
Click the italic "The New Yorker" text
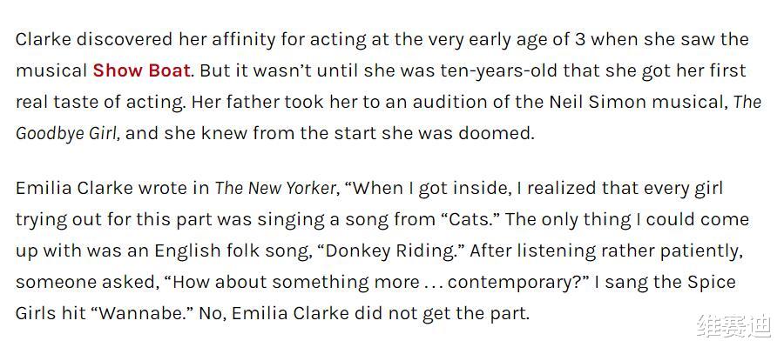[x=274, y=188]
